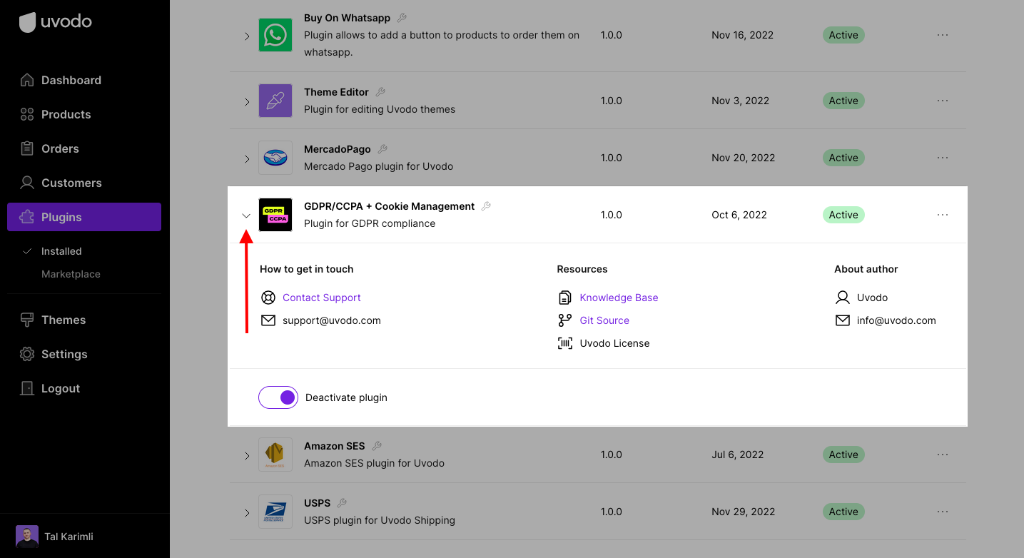The width and height of the screenshot is (1024, 558).
Task: Click the GDPR/CCPA plugin icon
Action: pyautogui.click(x=275, y=215)
